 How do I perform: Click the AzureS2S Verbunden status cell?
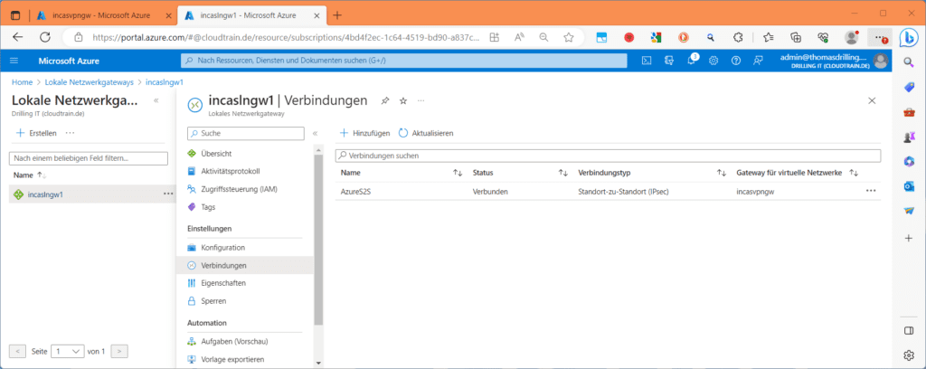(490, 192)
